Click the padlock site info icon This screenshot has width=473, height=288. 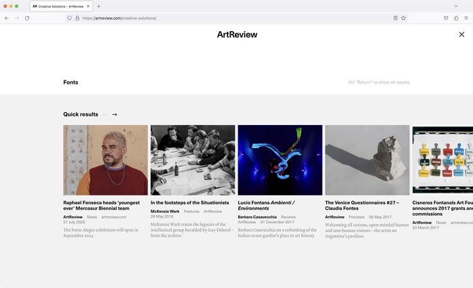[77, 18]
